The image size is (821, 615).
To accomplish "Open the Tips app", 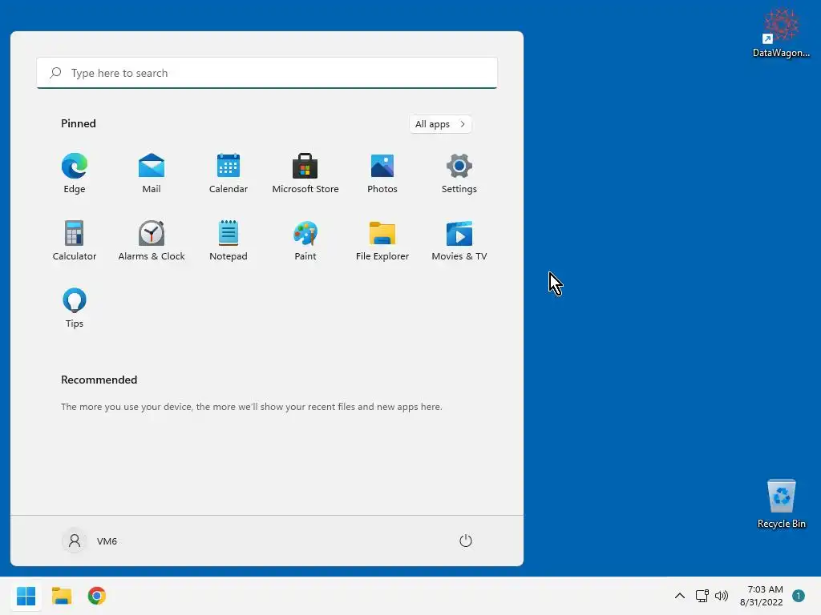I will tap(75, 308).
